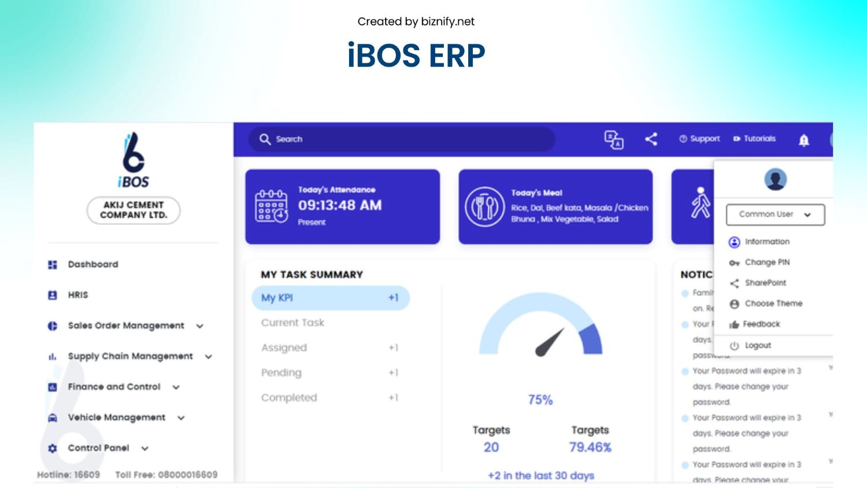Expand Supply Chain Management chevron
867x488 pixels.
[x=209, y=357]
